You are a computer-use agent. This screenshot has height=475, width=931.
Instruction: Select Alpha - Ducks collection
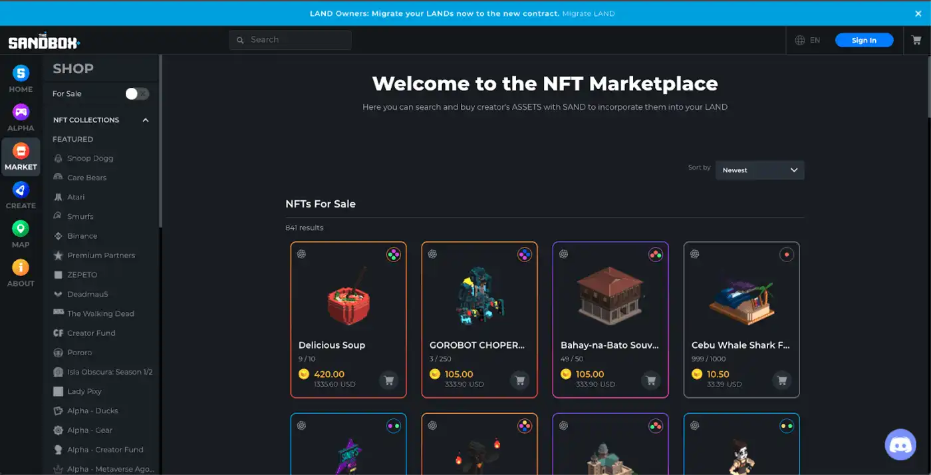92,411
